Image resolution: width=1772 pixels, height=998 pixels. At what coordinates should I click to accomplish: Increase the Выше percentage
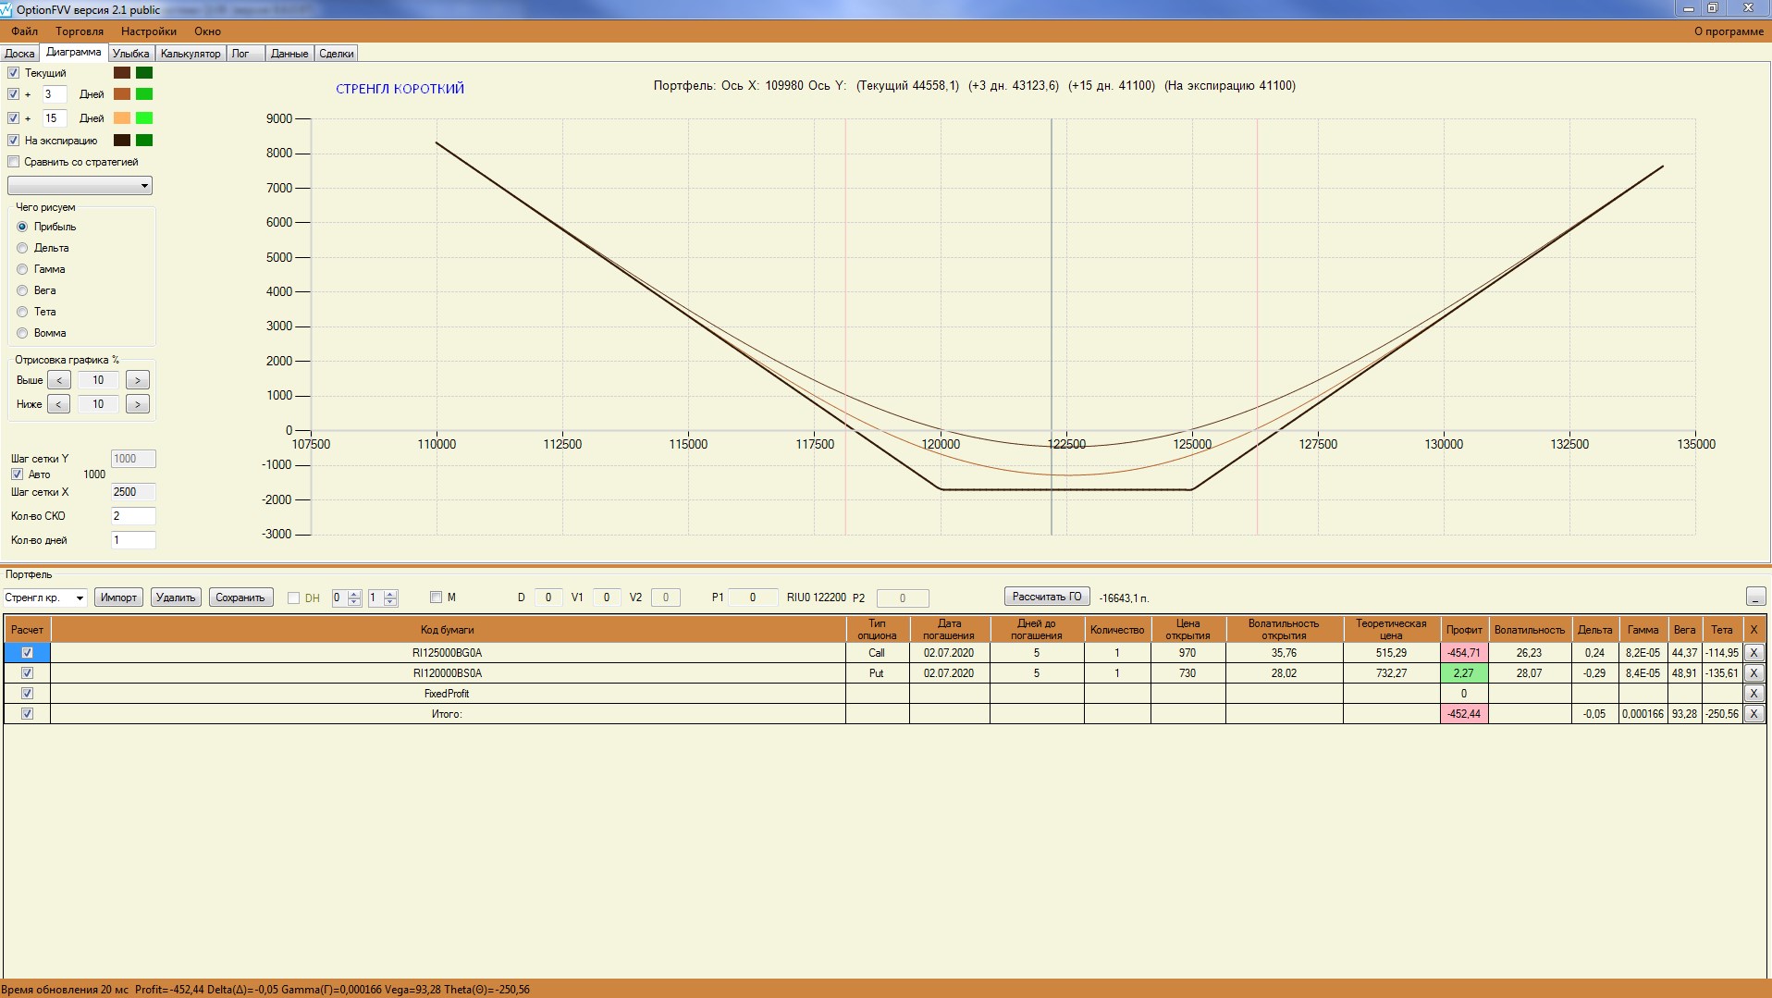pyautogui.click(x=138, y=380)
